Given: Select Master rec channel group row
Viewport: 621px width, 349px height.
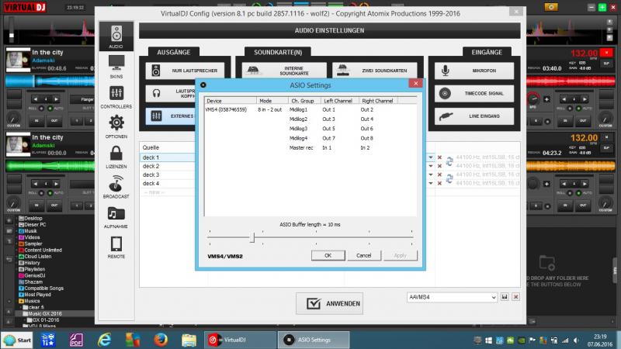Looking at the screenshot, I should pos(301,147).
